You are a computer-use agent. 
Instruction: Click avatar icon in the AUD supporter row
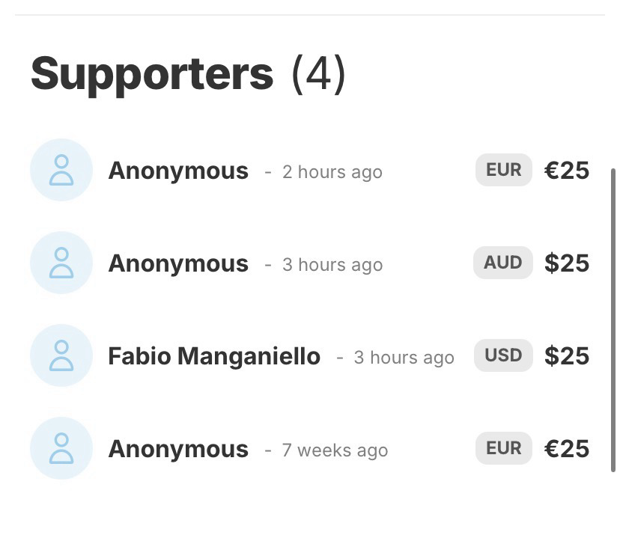pyautogui.click(x=61, y=263)
